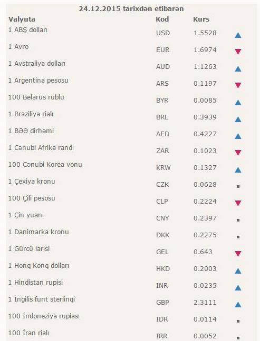Click the blue up arrow for AUD

click(238, 69)
